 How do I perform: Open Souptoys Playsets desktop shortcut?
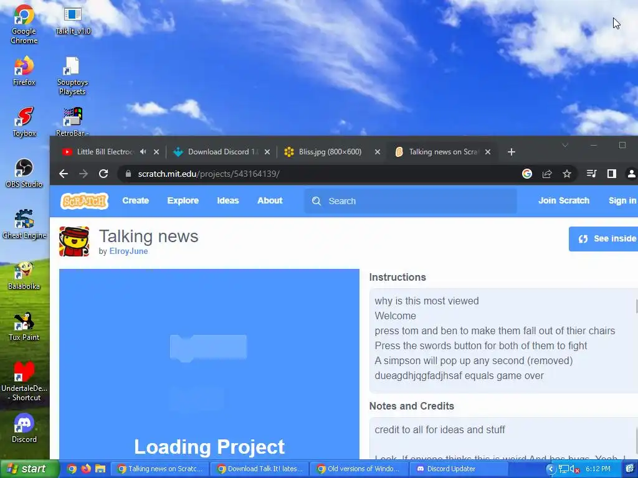72,76
